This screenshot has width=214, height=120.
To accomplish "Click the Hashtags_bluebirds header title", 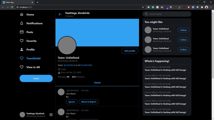I will point(77,13).
